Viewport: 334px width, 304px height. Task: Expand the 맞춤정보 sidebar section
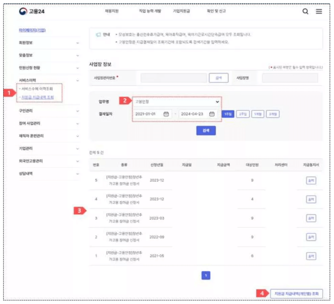point(49,55)
